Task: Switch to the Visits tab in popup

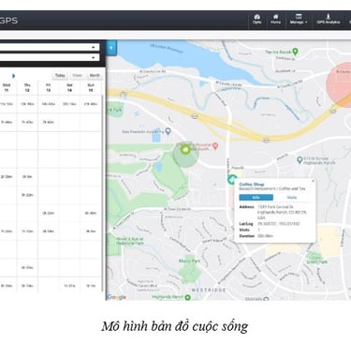Action: 292,198
